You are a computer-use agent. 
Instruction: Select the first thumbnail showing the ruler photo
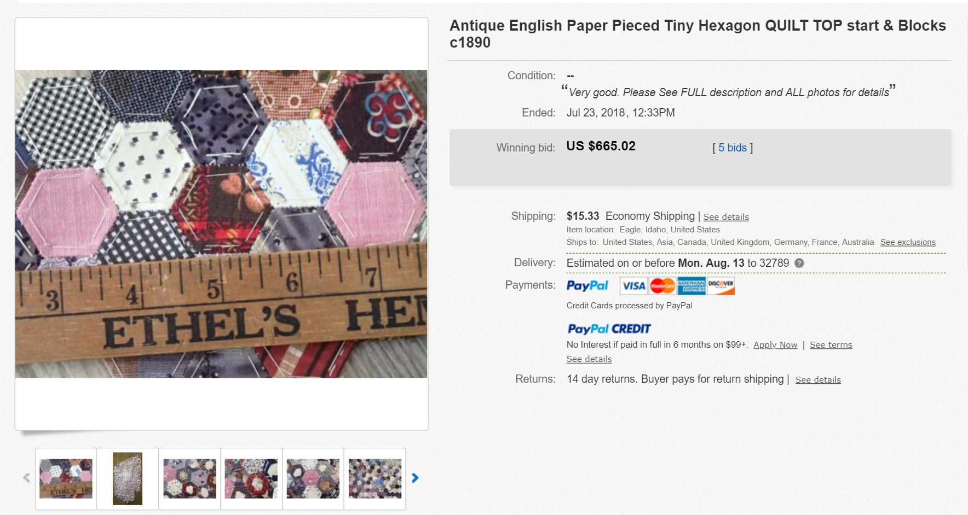[65, 478]
